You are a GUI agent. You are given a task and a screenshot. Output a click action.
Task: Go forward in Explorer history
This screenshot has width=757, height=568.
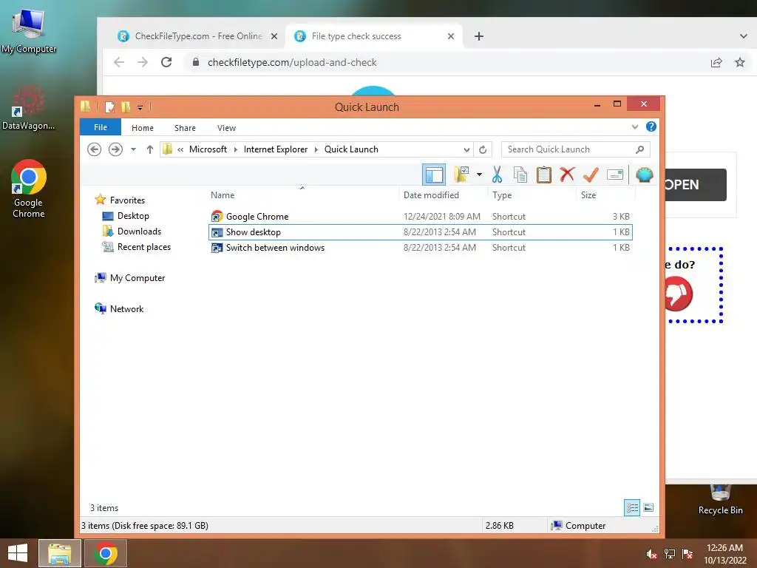tap(115, 149)
